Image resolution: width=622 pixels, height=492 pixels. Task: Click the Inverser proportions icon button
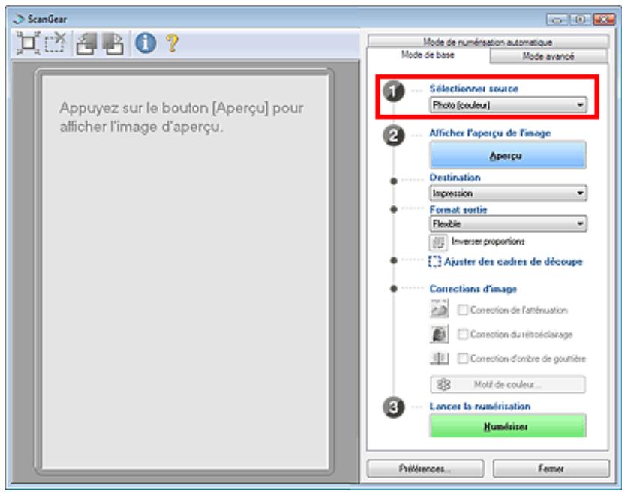pos(438,242)
